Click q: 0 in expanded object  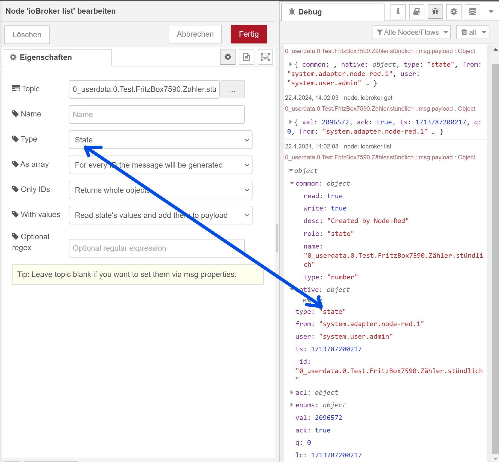[x=303, y=443]
